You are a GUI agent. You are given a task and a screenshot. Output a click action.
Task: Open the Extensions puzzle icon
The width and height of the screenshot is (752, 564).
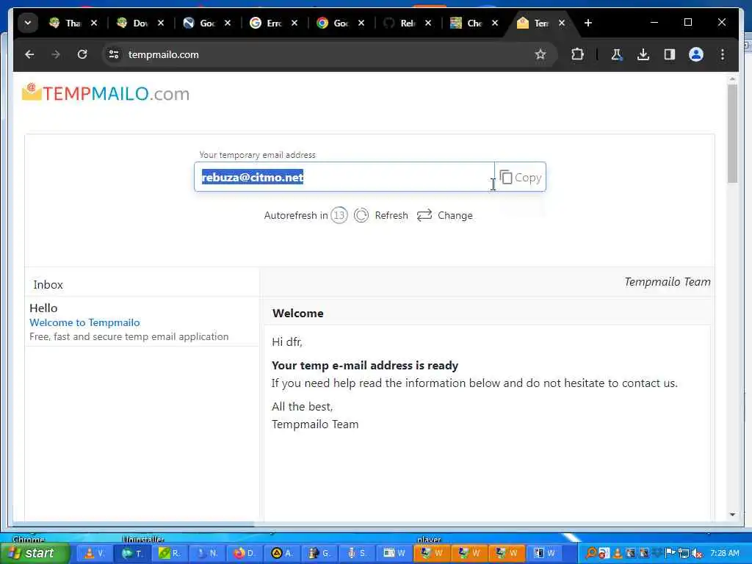[577, 54]
